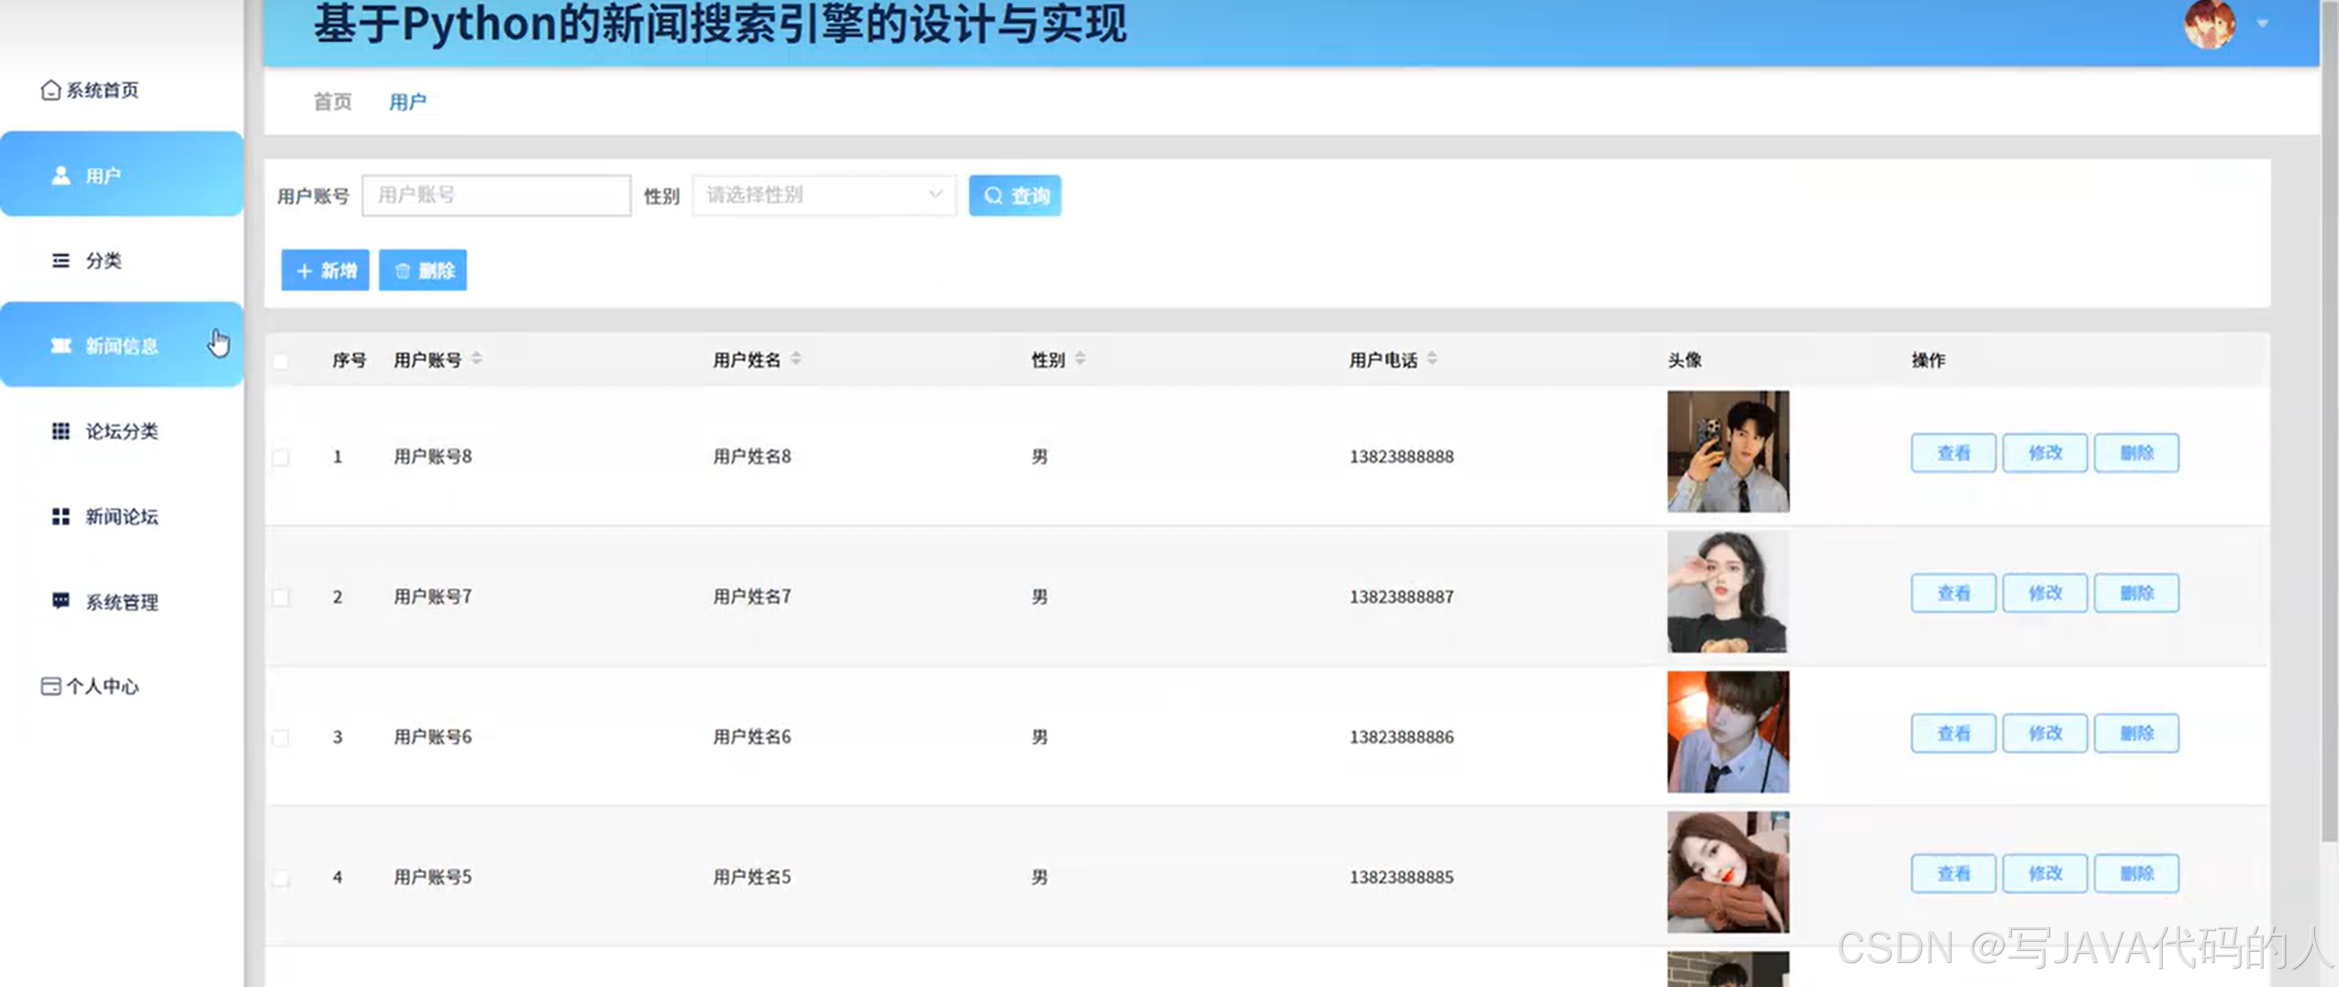Expand 系统管理 in the sidebar
Image resolution: width=2339 pixels, height=987 pixels.
pyautogui.click(x=122, y=602)
